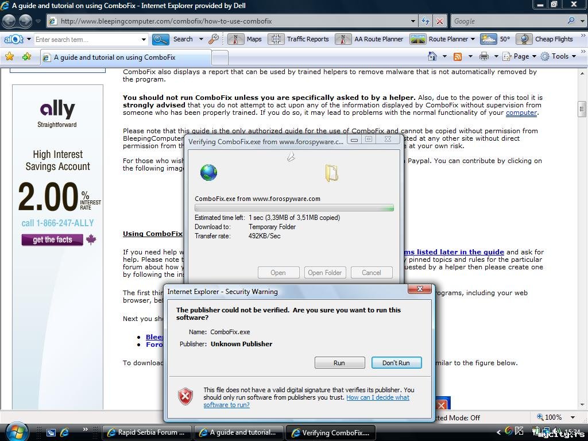Click the Route Planner road icon
The image size is (588, 441).
pyautogui.click(x=417, y=39)
